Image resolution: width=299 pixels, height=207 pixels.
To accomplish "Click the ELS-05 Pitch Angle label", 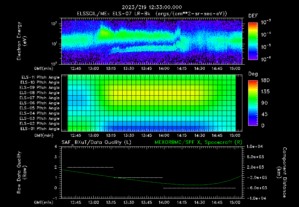I will [x=39, y=108].
